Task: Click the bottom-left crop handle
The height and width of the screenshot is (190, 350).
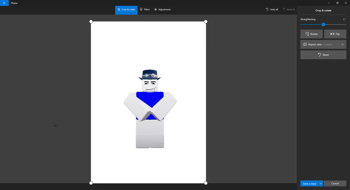Action: tap(91, 183)
